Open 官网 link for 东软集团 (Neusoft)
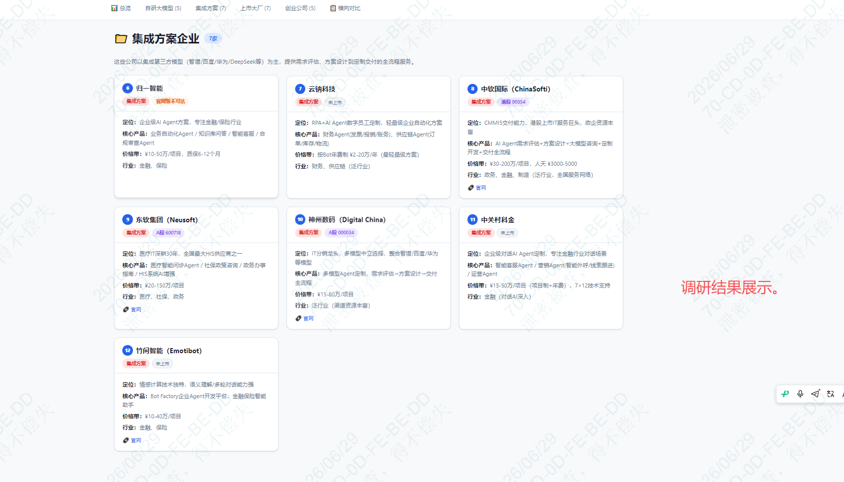This screenshot has width=844, height=482. pyautogui.click(x=136, y=310)
